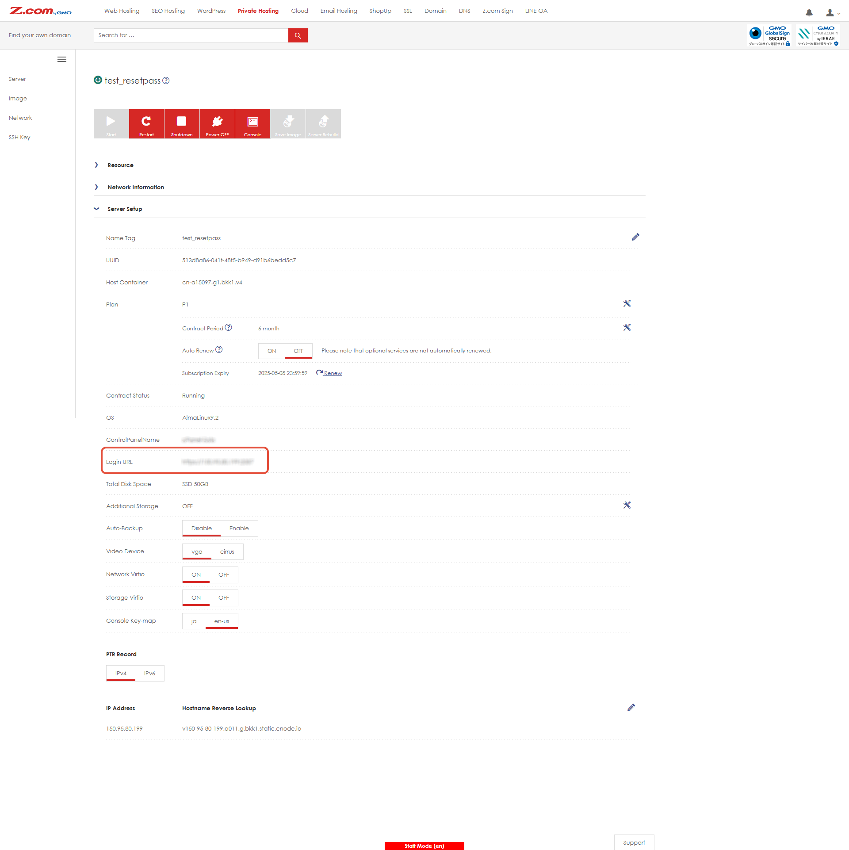Click the red search magnifier button
This screenshot has width=849, height=850.
298,35
